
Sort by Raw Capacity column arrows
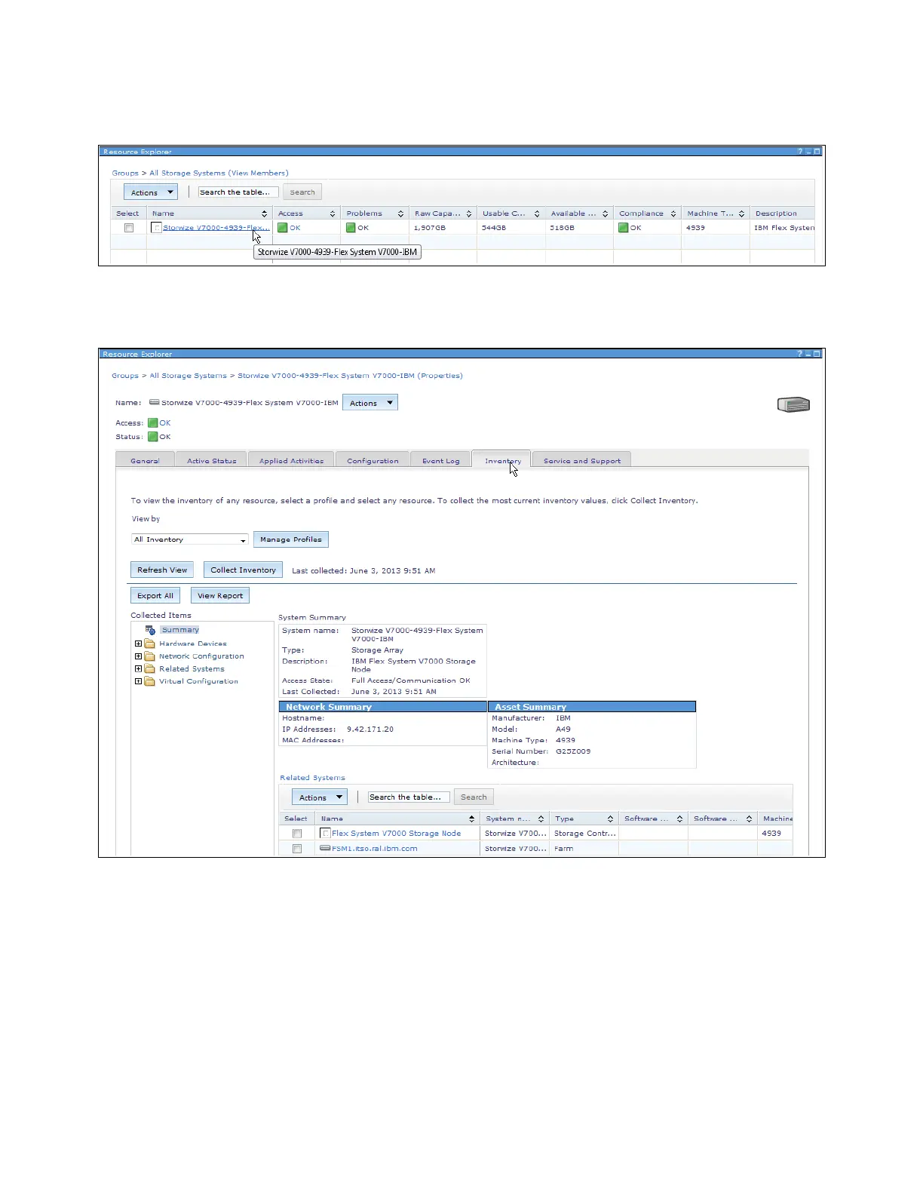pyautogui.click(x=469, y=214)
